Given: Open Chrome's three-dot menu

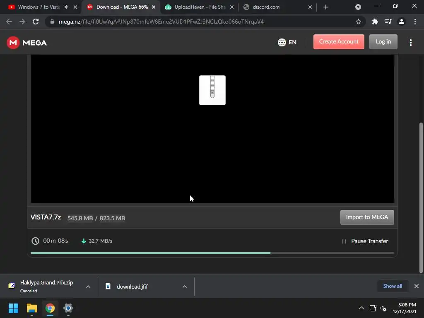Looking at the screenshot, I should (x=415, y=22).
